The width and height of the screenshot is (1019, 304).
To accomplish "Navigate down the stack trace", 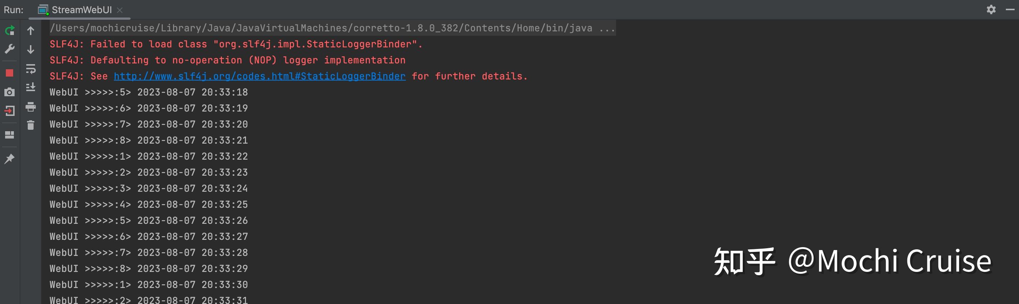I will (30, 50).
